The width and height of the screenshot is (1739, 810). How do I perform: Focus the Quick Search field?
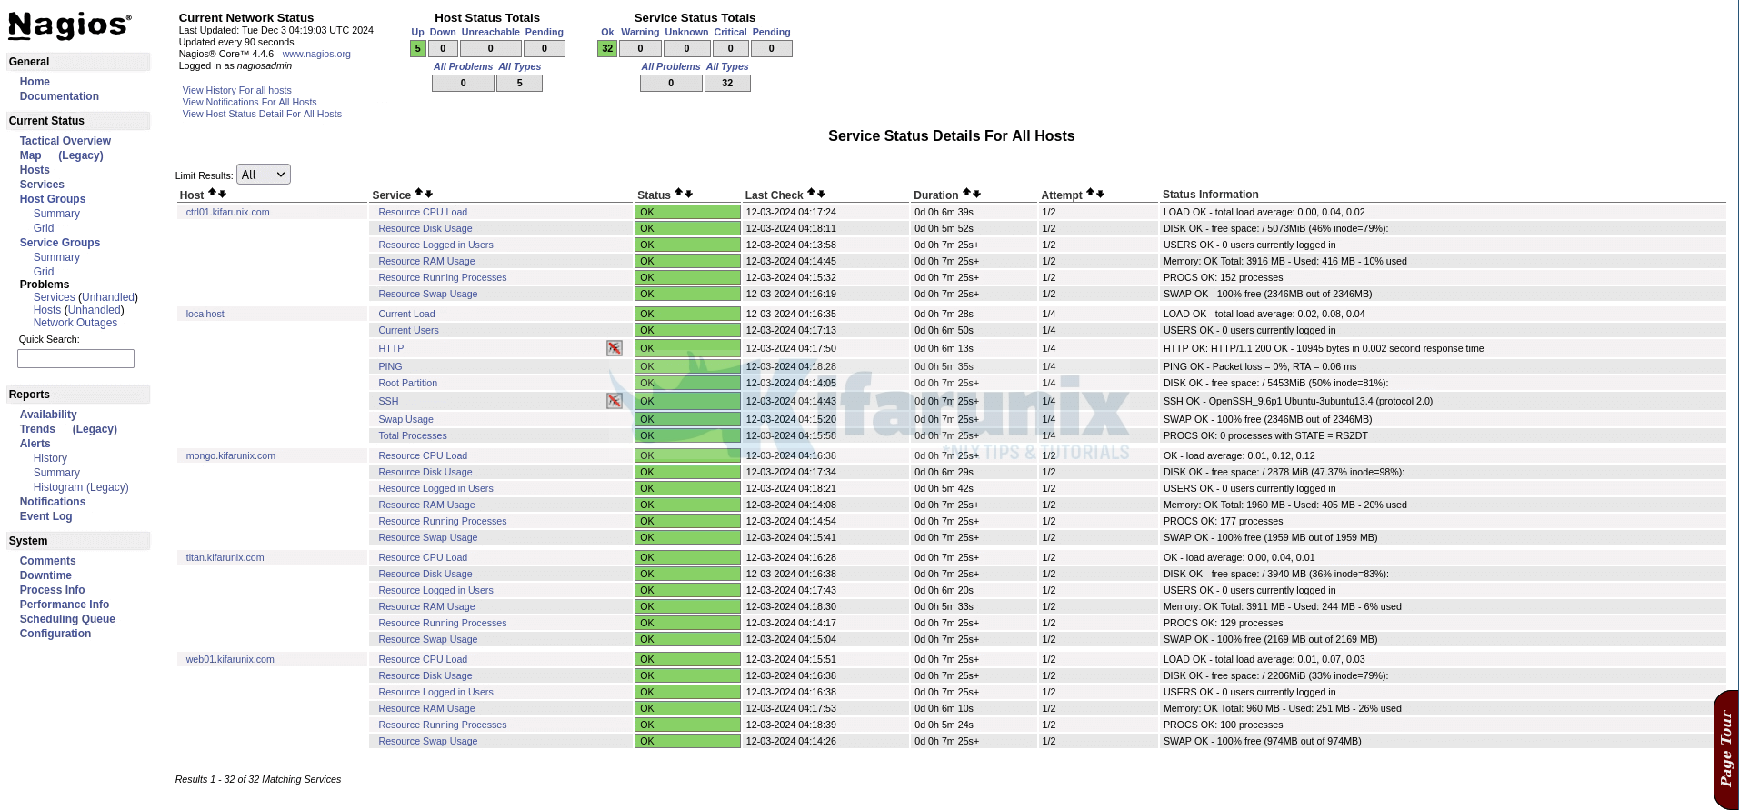click(75, 359)
